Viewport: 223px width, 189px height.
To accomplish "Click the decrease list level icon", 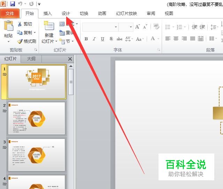I will (x=194, y=27).
